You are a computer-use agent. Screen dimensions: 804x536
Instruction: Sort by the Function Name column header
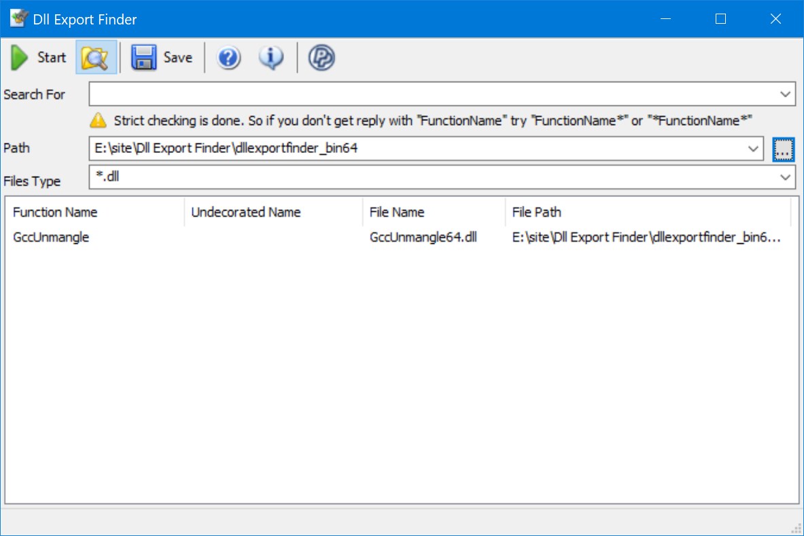pos(55,212)
